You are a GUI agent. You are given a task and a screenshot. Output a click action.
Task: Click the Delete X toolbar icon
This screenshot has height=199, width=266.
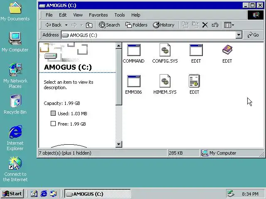tap(205, 25)
